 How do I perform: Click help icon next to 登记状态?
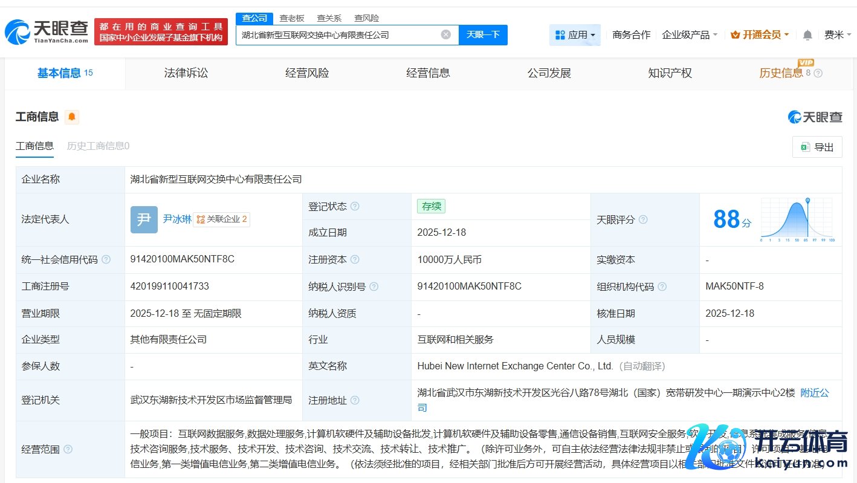(x=355, y=206)
